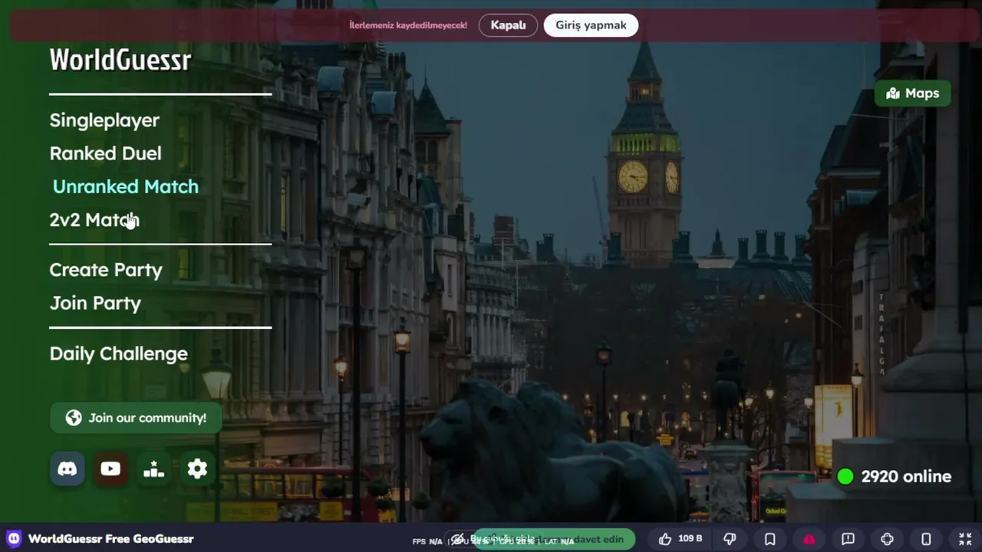This screenshot has height=552, width=982.
Task: Switch to mobile view icon
Action: (x=926, y=539)
